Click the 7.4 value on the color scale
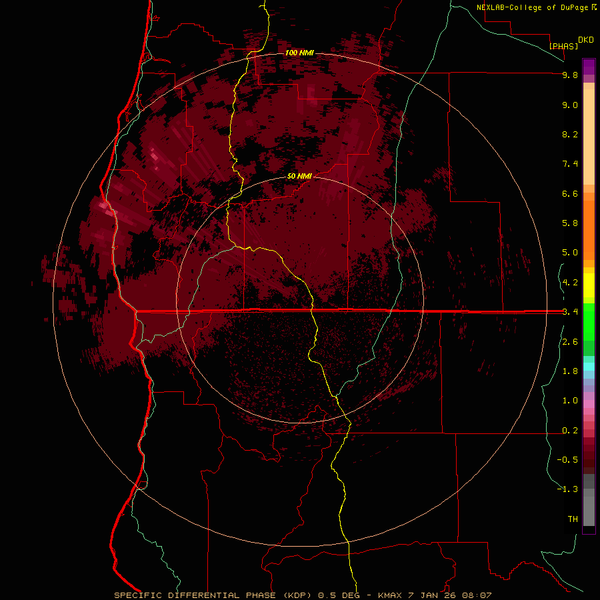The width and height of the screenshot is (600, 600). [570, 164]
